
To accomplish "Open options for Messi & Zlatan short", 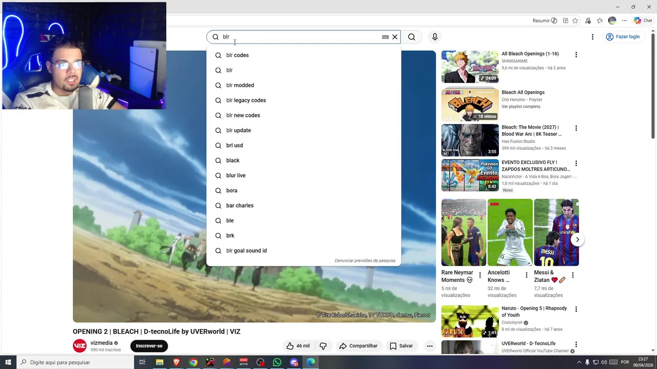I will [x=573, y=275].
